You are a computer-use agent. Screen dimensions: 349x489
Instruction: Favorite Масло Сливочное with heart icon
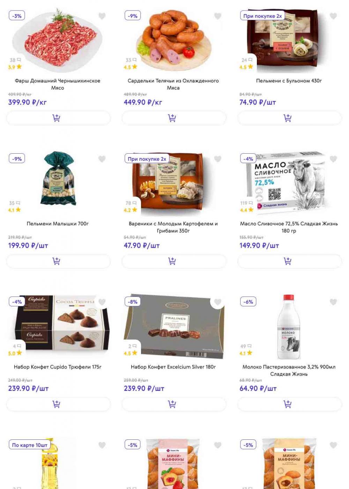tap(333, 159)
